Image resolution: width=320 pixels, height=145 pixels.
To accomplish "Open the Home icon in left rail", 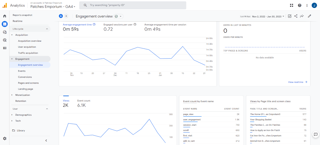I will point(4,16).
